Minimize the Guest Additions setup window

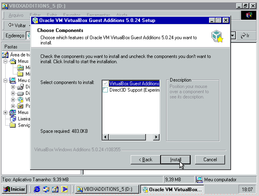[x=212, y=20]
